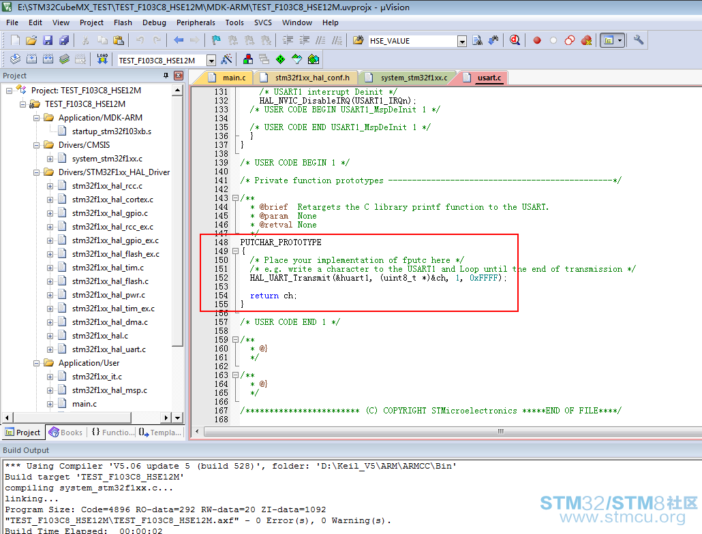This screenshot has width=702, height=534.
Task: Start debug session with magnifier d icon
Action: 515,40
